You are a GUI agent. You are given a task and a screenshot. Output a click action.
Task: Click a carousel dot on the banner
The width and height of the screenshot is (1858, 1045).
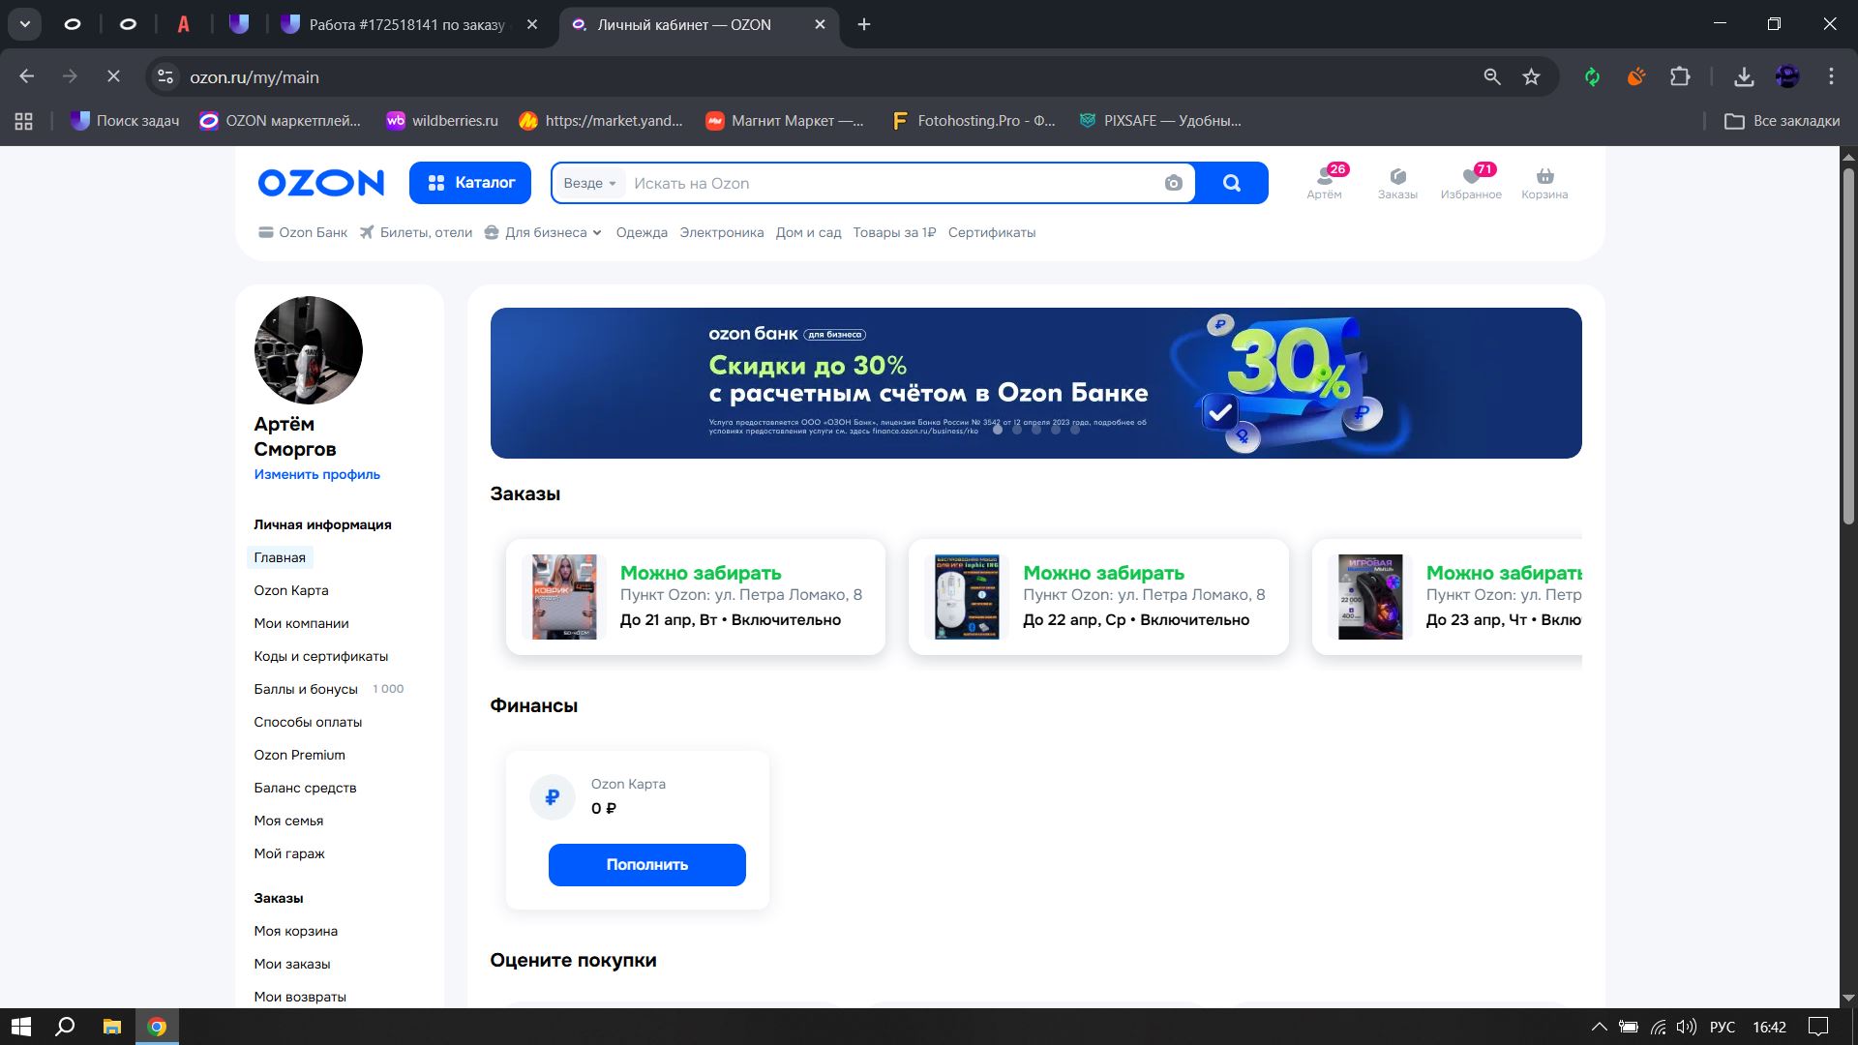[1017, 430]
